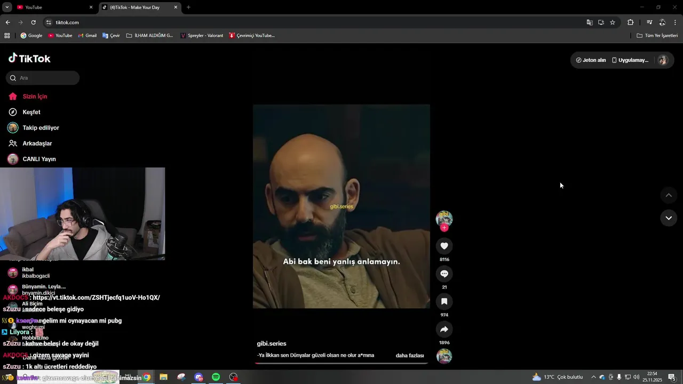
Task: Open the CANLI Yayın page
Action: click(x=31, y=159)
